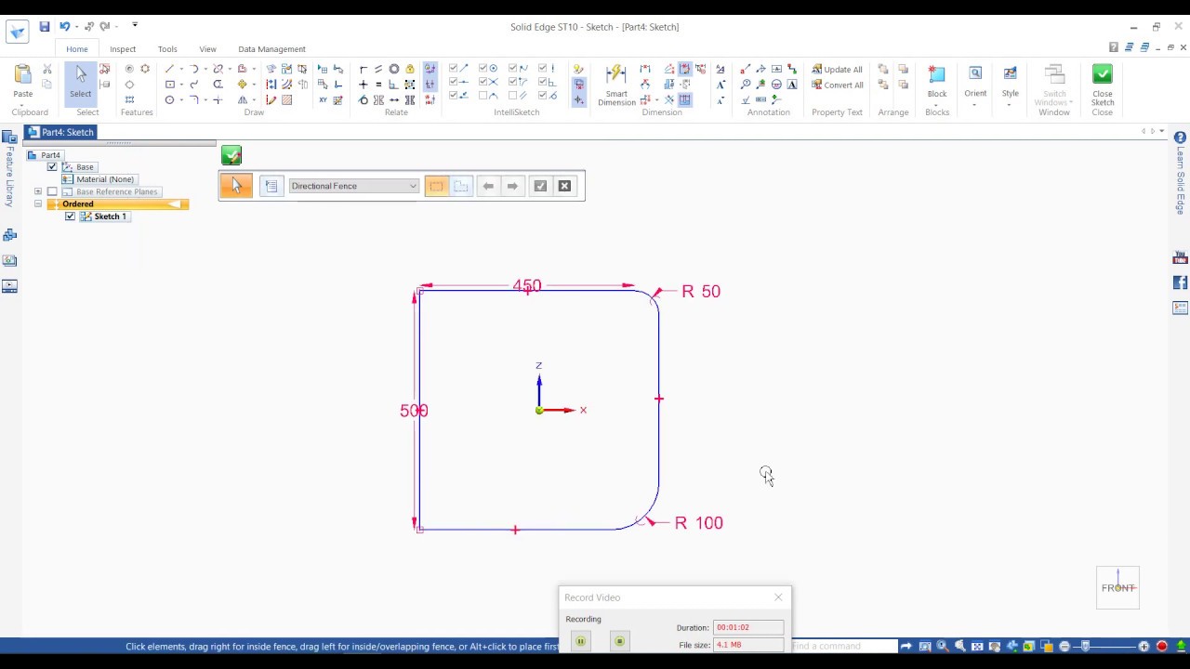Click the Fill tool icon in Draw group

[286, 99]
